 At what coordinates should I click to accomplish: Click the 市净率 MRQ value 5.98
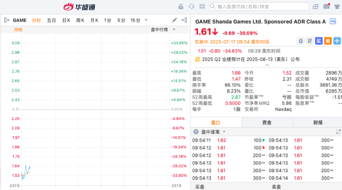[287, 103]
